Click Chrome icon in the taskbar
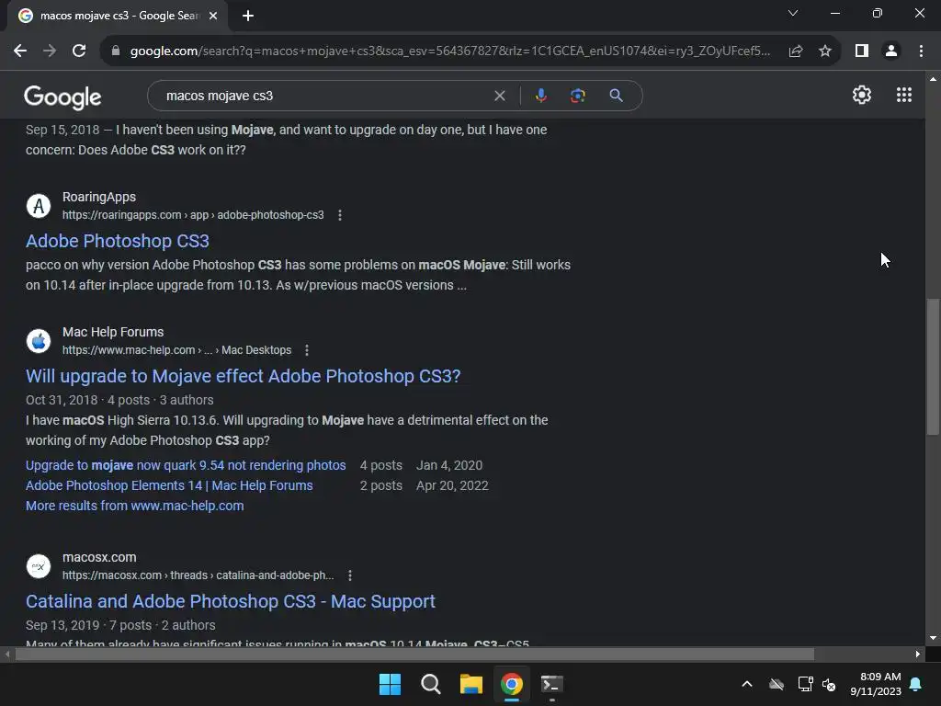 [x=511, y=684]
